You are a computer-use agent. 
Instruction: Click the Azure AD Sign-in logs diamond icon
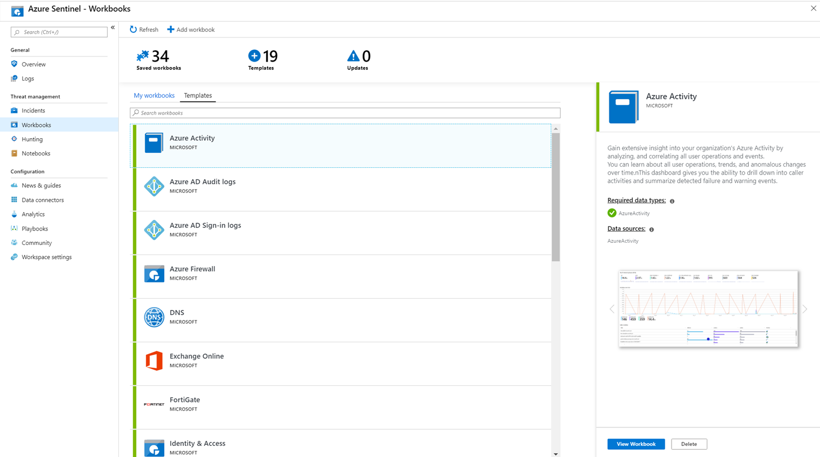click(x=154, y=230)
